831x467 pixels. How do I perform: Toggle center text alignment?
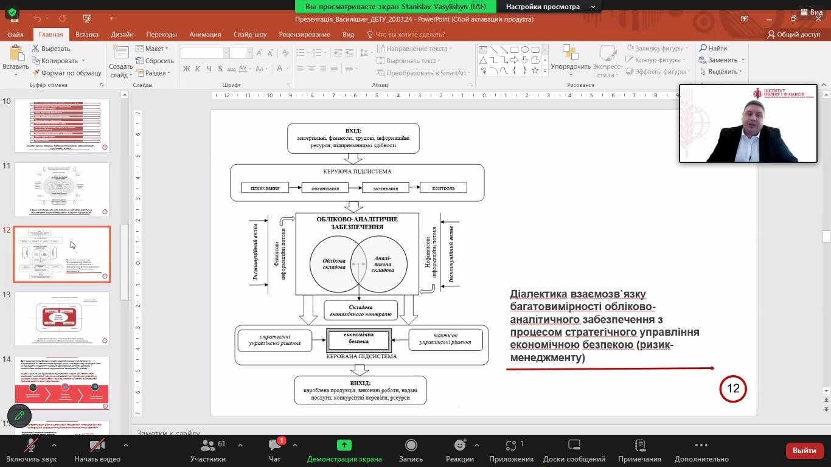pos(311,69)
